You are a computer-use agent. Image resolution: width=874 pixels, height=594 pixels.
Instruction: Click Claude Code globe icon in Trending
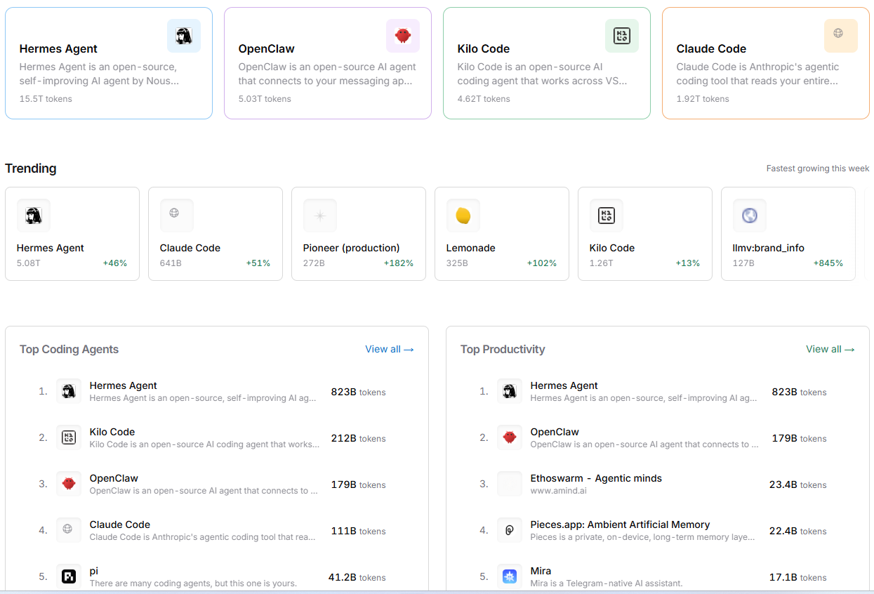tap(177, 216)
